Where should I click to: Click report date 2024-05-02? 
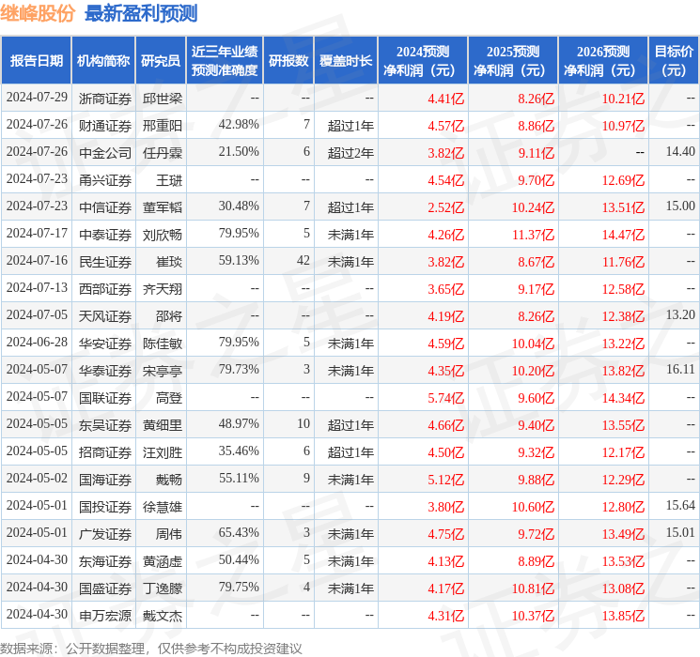click(x=37, y=478)
